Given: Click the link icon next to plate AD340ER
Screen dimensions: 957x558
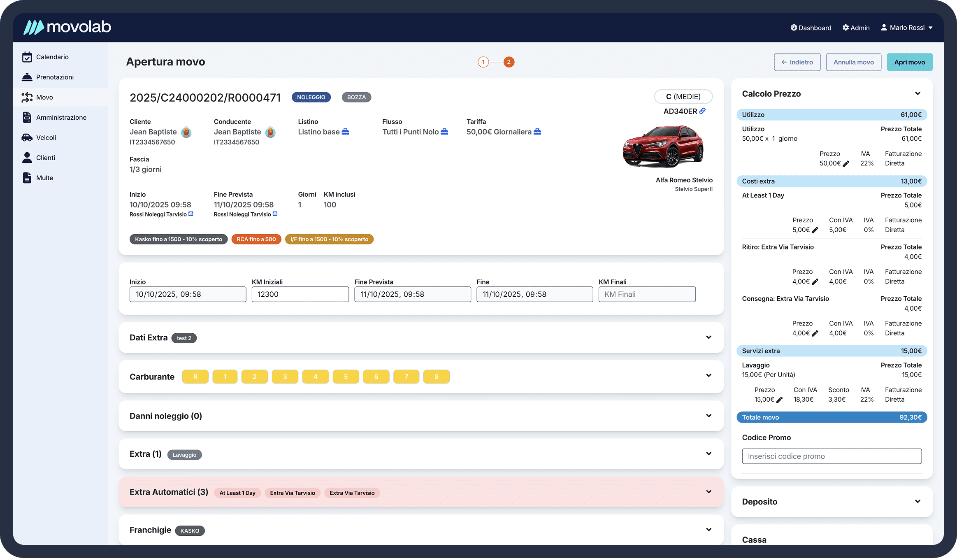Looking at the screenshot, I should point(703,111).
